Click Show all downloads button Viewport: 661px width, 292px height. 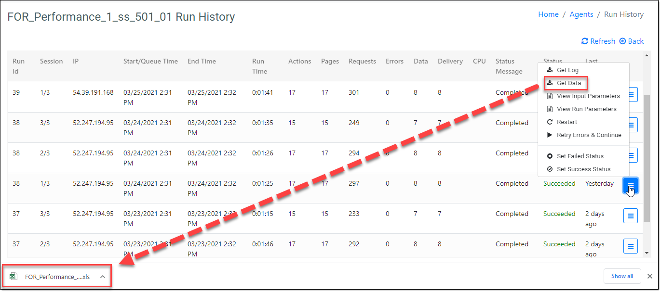click(x=622, y=276)
